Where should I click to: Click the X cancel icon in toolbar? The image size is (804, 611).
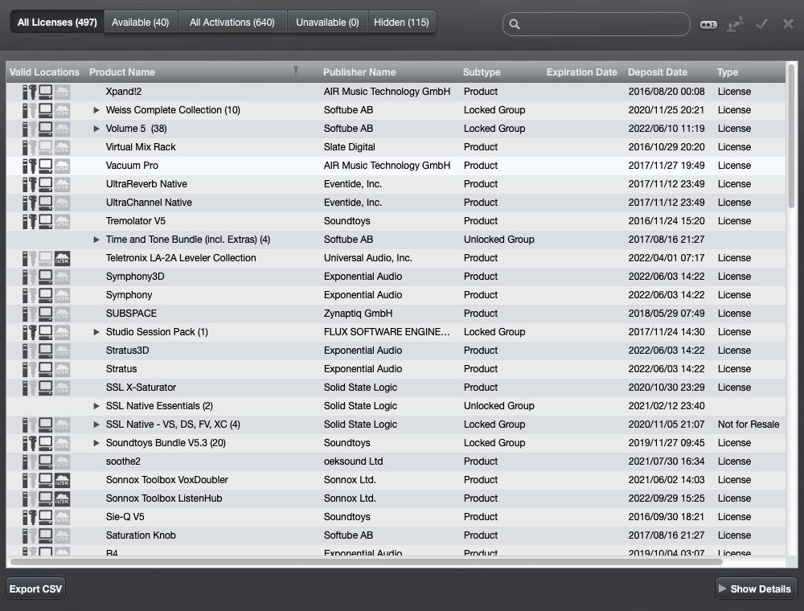[x=788, y=24]
